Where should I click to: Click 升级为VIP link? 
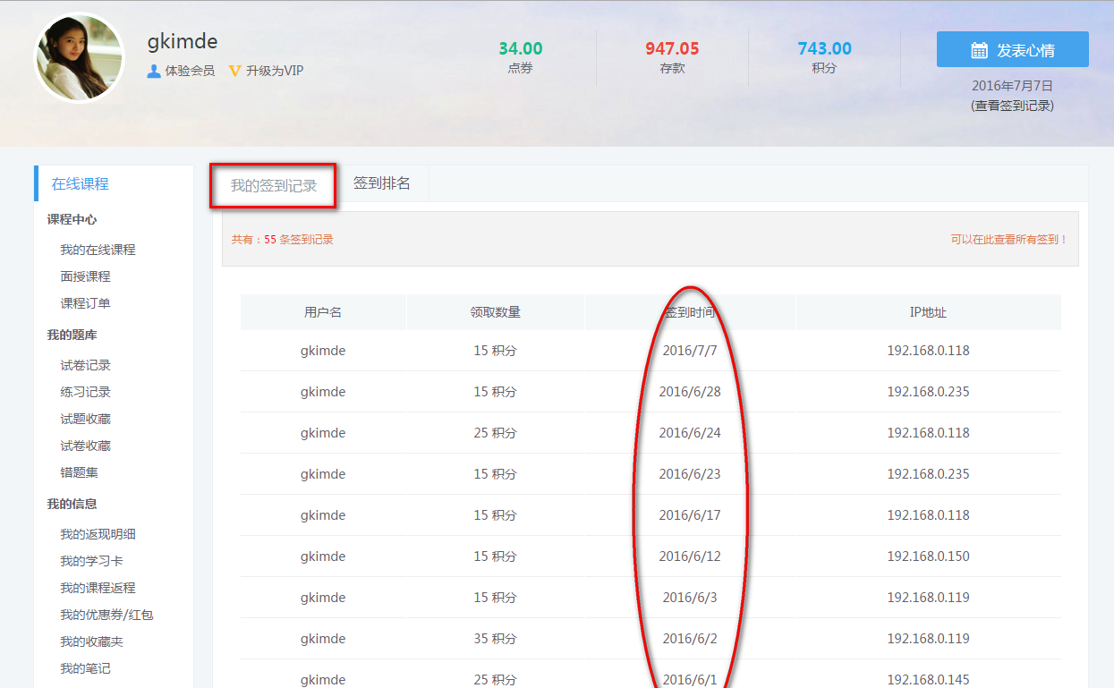[275, 71]
